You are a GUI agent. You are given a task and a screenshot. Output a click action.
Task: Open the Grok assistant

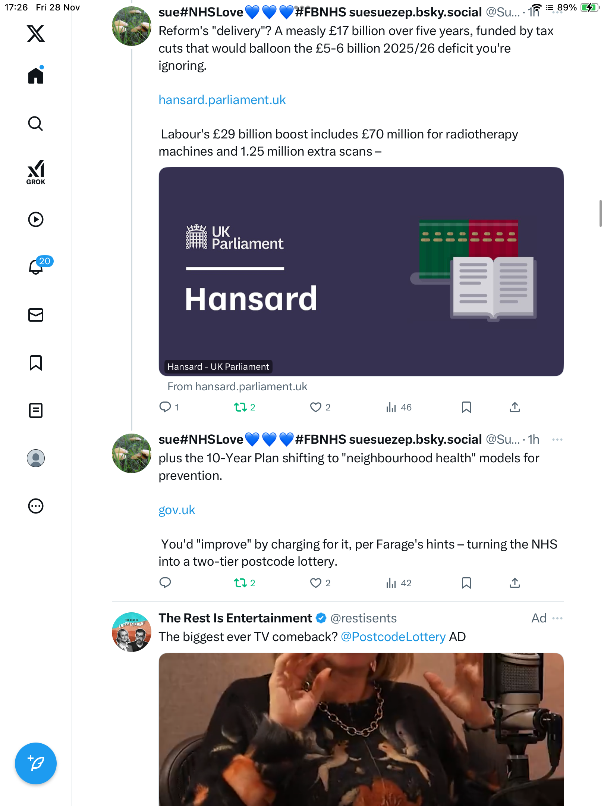pyautogui.click(x=36, y=172)
